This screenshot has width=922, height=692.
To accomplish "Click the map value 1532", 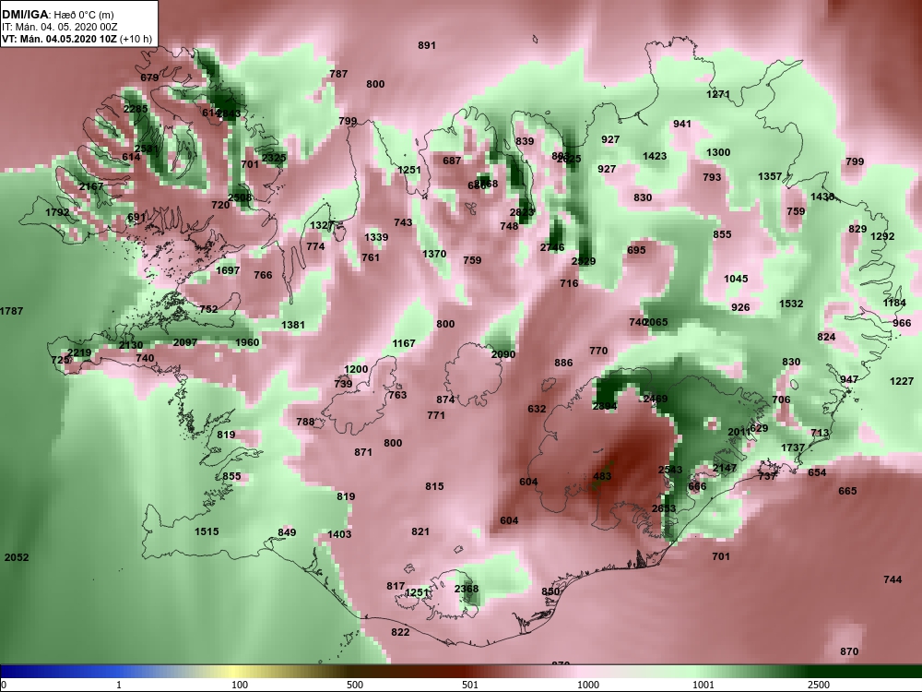I will [791, 304].
